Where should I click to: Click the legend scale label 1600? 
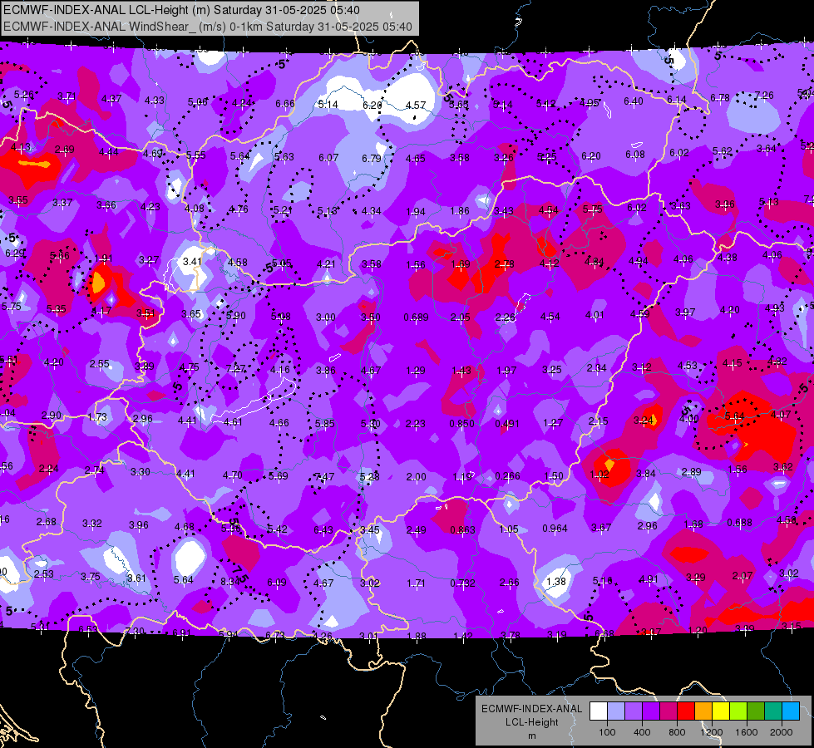click(747, 732)
